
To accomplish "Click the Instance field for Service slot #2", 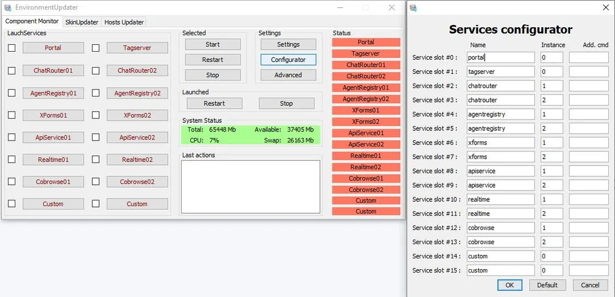I will (552, 86).
